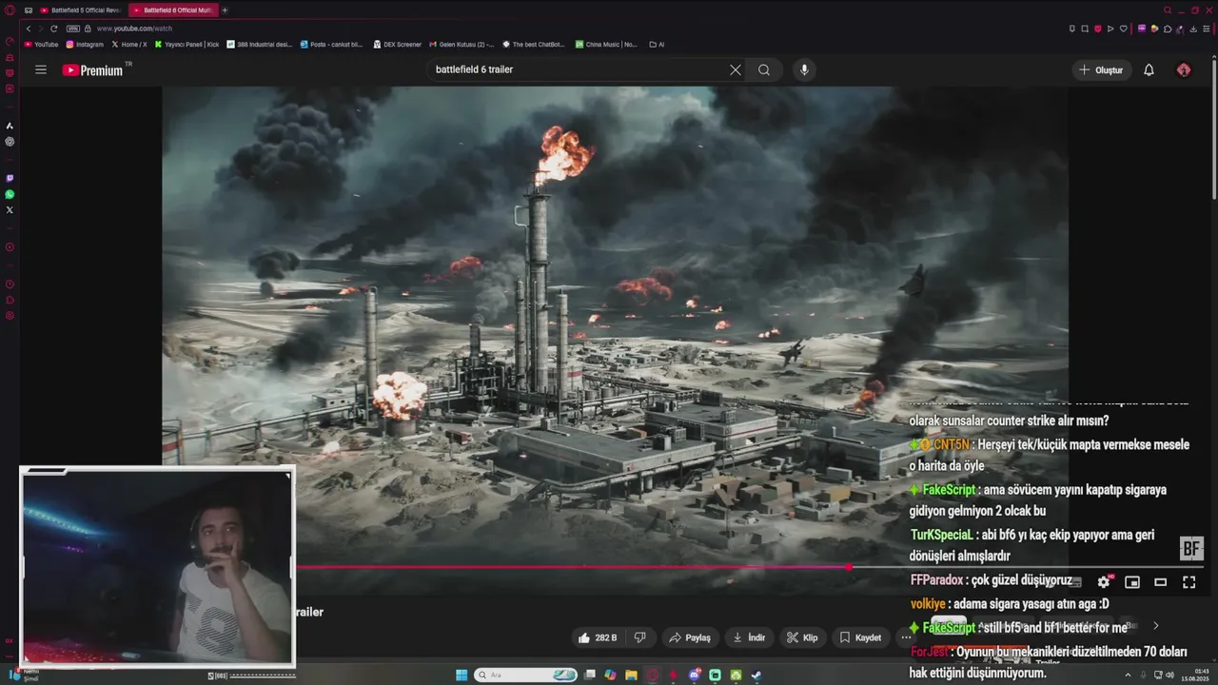This screenshot has height=685, width=1218.
Task: Run search with the magnifier button
Action: (764, 69)
